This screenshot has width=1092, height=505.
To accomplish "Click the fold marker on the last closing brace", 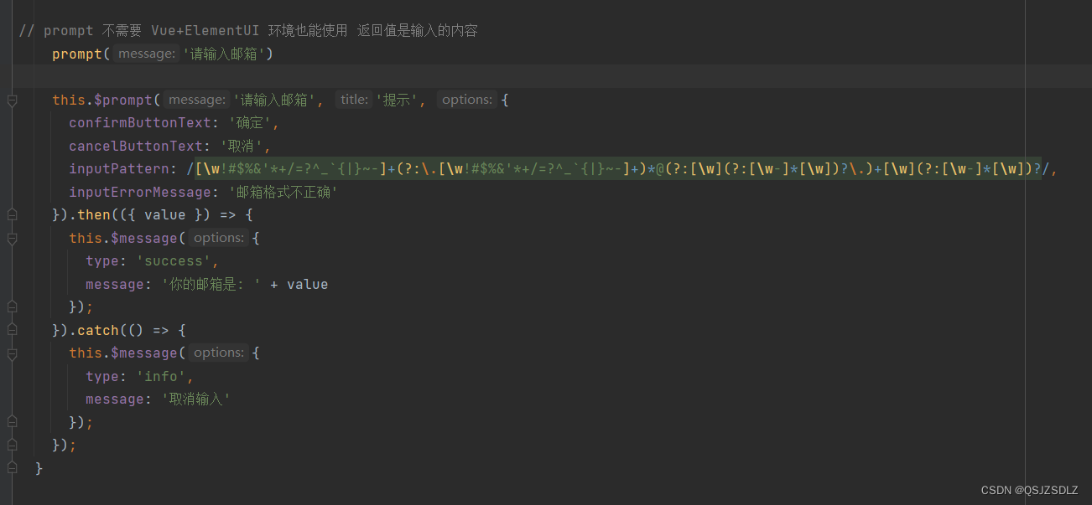I will point(12,467).
